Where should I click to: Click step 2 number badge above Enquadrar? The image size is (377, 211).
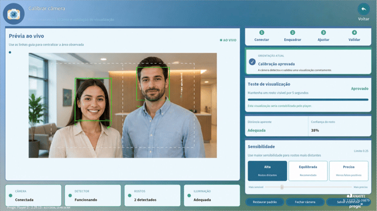pos(293,33)
